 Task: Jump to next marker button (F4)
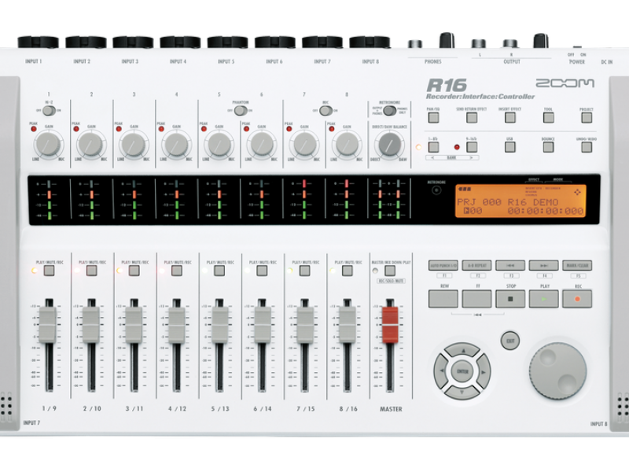click(543, 265)
